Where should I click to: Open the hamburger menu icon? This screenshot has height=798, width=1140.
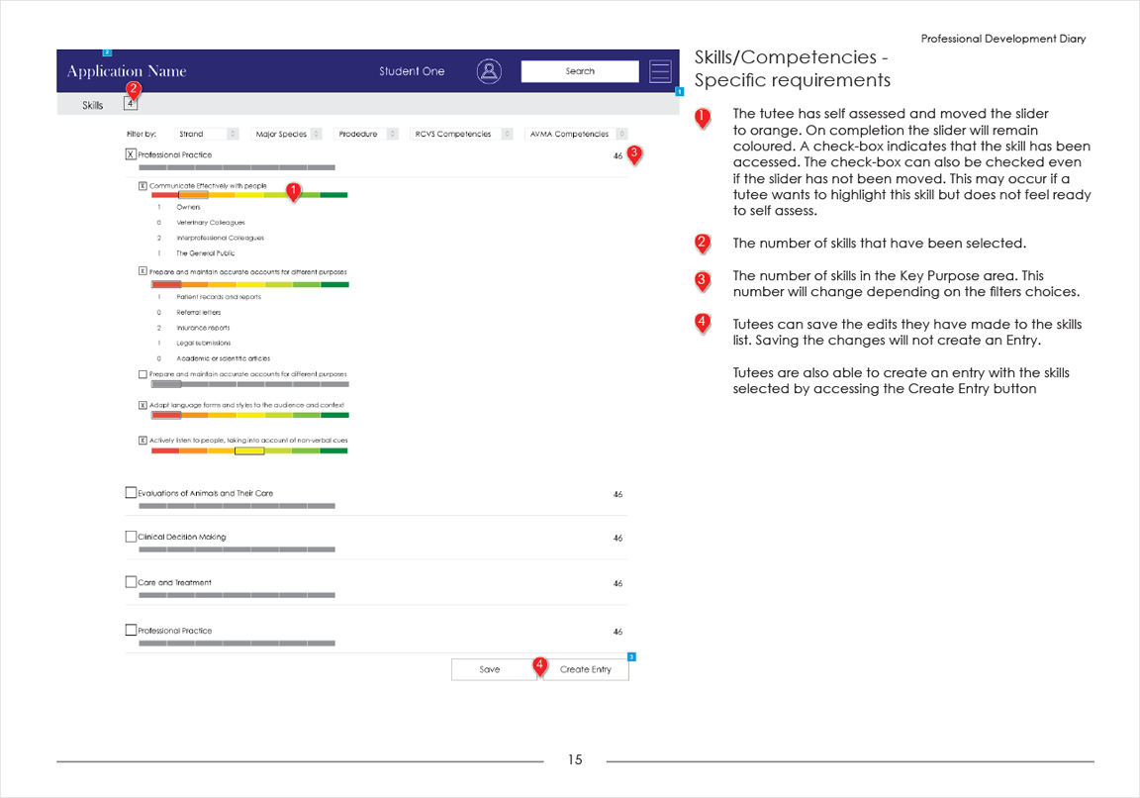(x=660, y=71)
